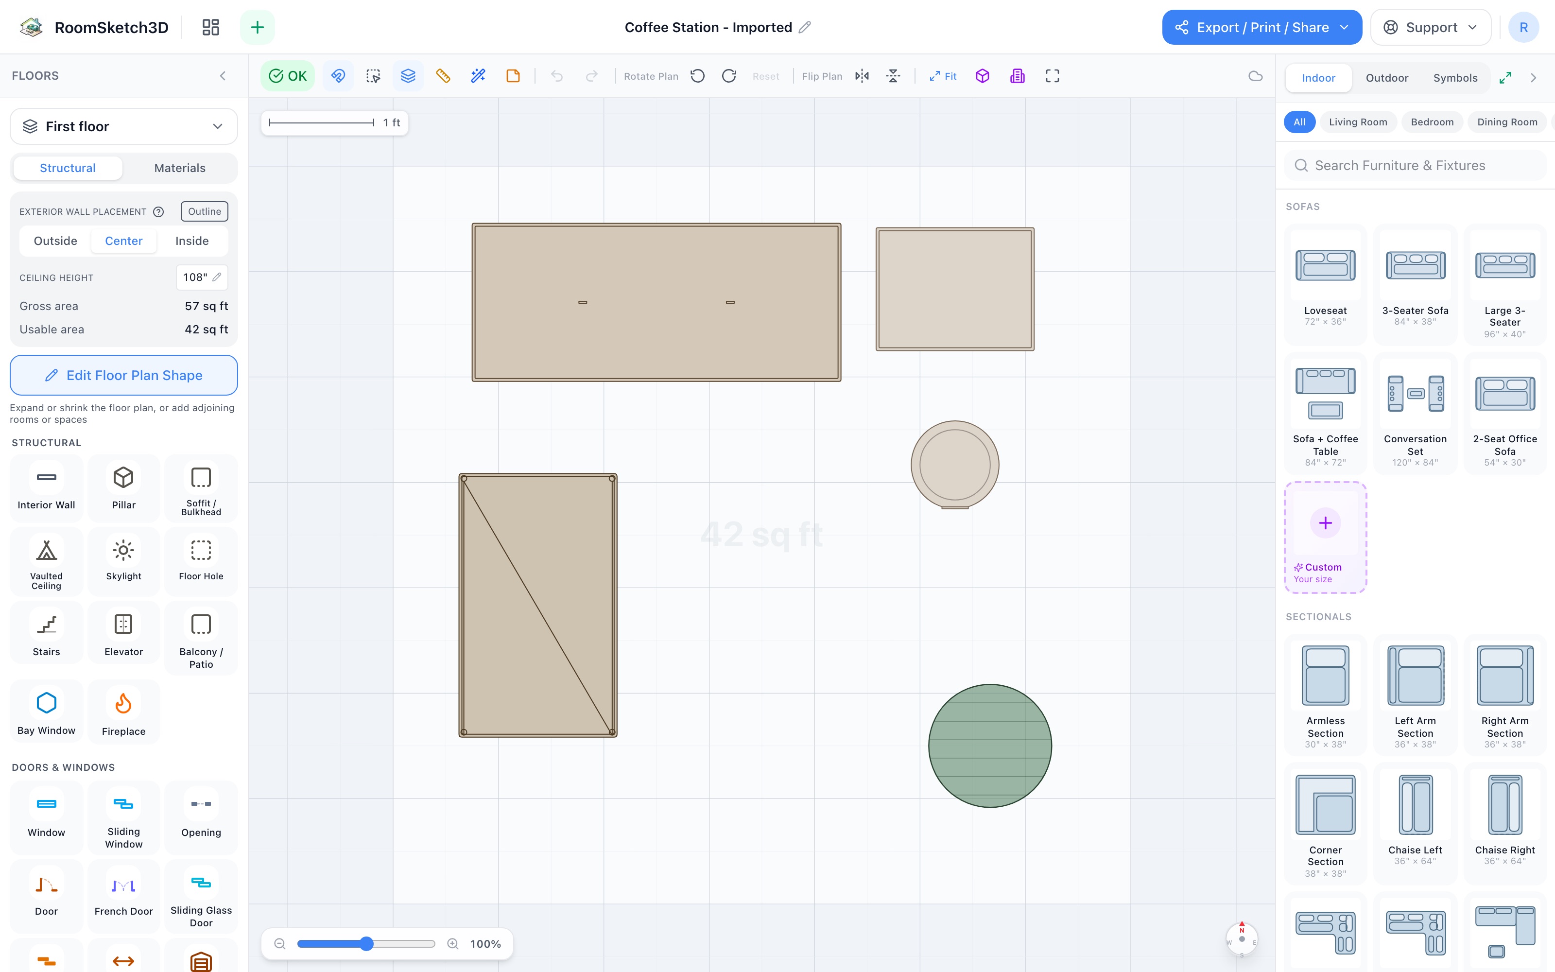Add a Custom size sofa
The image size is (1555, 972).
pyautogui.click(x=1325, y=538)
